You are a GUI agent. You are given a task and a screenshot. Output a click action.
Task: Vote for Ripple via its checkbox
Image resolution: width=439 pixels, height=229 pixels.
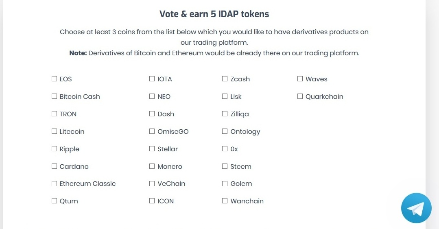tap(54, 148)
